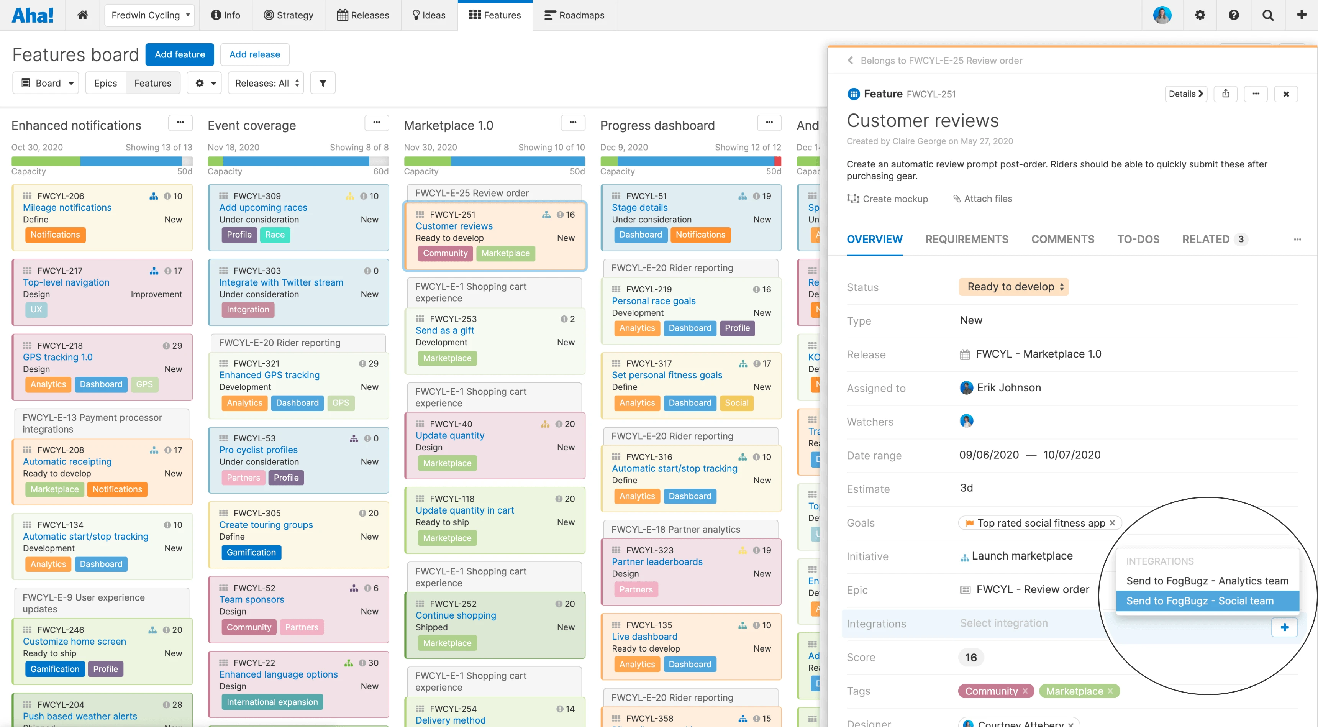This screenshot has height=727, width=1318.
Task: Change status via Ready to develop dropdown
Action: click(1013, 287)
